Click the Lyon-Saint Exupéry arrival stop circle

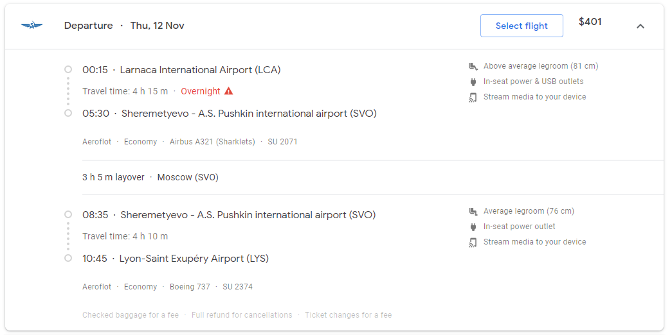click(68, 259)
